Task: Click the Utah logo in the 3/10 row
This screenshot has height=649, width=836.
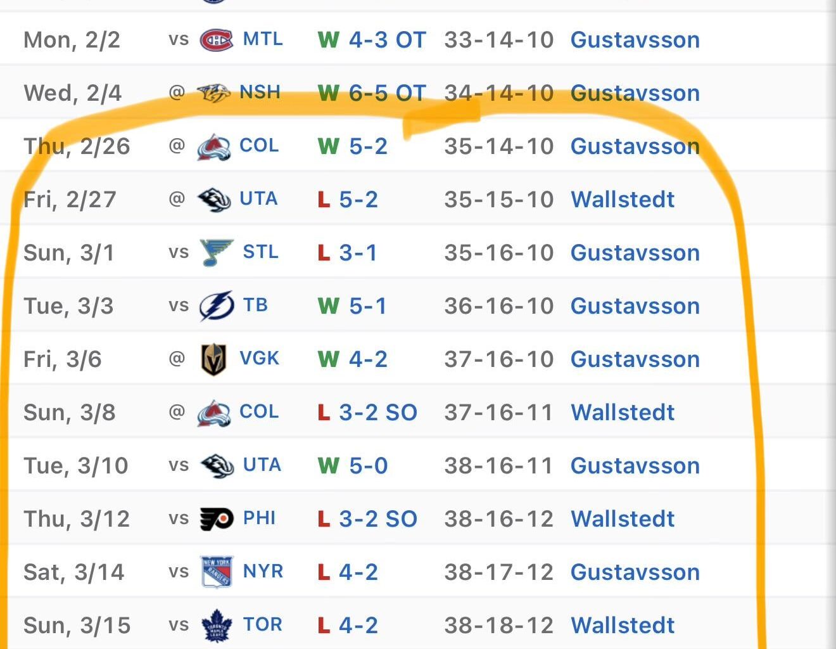Action: 216,466
